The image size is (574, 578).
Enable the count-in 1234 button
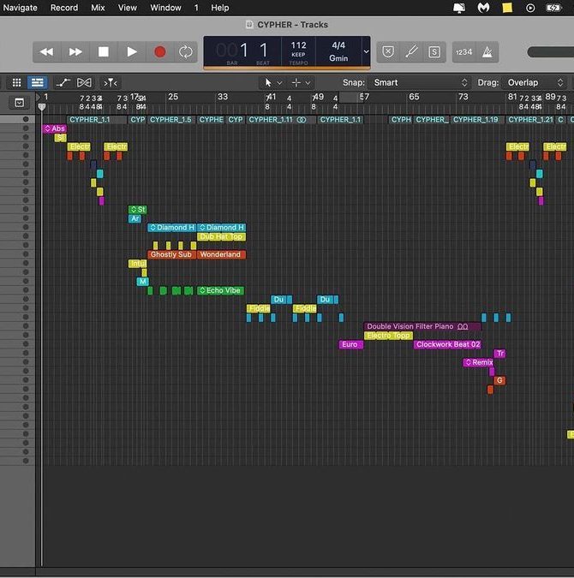(463, 52)
